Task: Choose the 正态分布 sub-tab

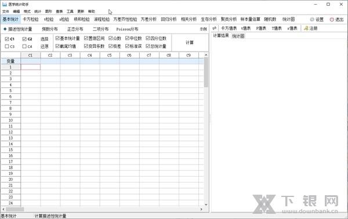Action: click(75, 29)
